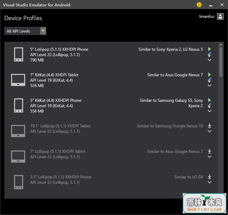Expand details for 5" Lollipop XXHDPI Phone
The width and height of the screenshot is (228, 215).
click(x=209, y=60)
